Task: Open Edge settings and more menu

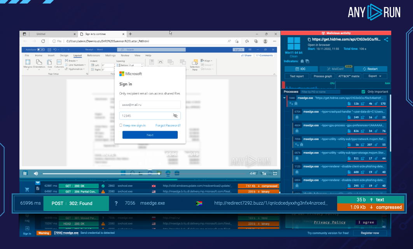Action: [275, 41]
